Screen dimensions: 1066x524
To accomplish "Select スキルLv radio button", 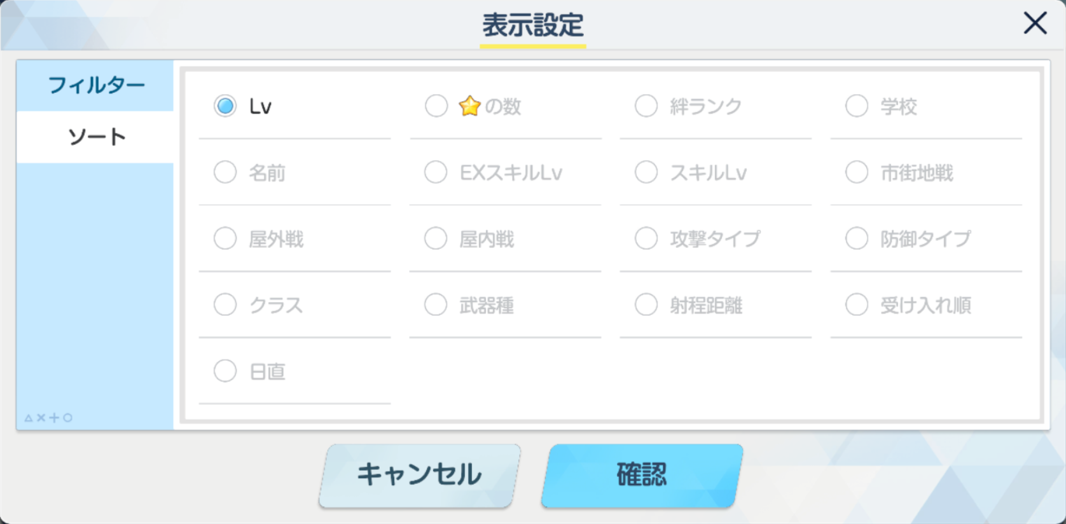I will pyautogui.click(x=646, y=172).
